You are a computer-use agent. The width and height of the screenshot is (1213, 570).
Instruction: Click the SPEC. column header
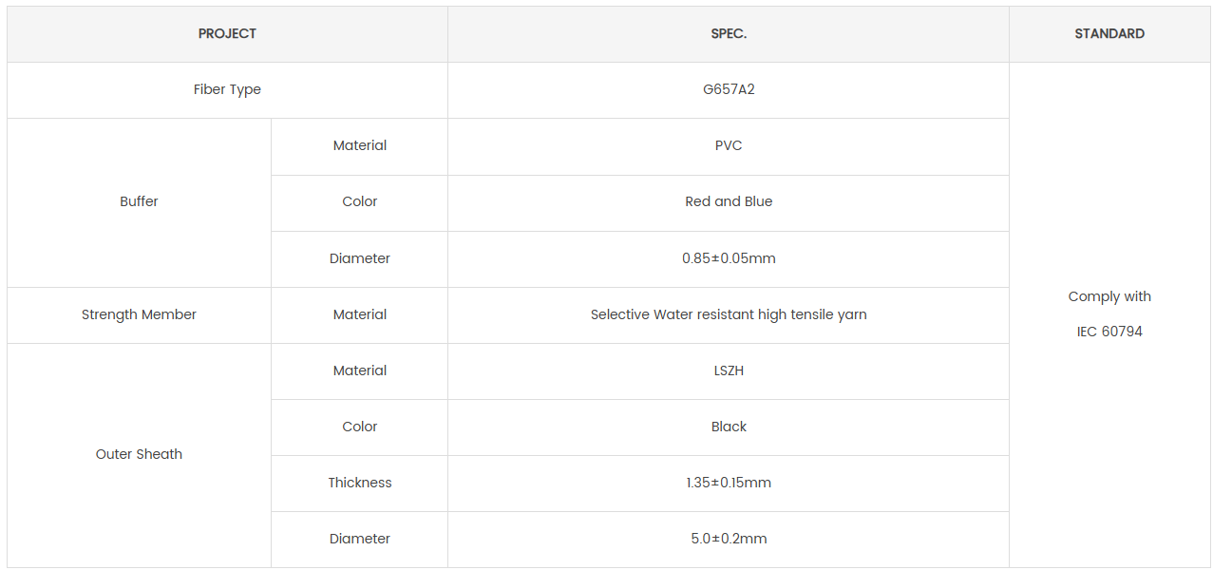point(729,34)
